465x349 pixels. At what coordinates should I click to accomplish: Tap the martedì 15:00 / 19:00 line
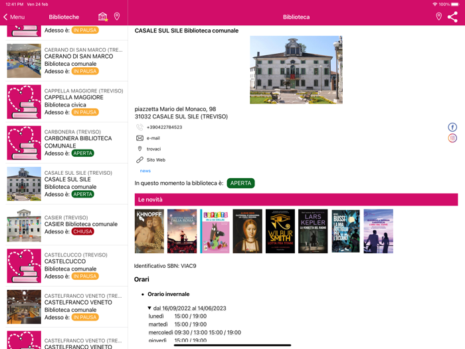click(177, 324)
